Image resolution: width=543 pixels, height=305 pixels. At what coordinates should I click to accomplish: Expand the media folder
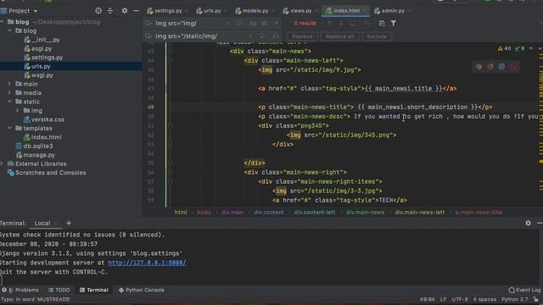9,92
